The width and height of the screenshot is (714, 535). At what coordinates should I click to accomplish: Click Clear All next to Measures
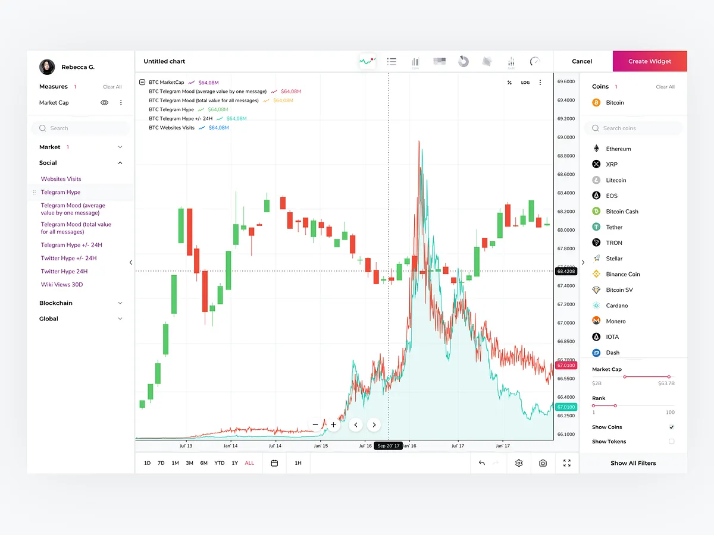tap(112, 86)
